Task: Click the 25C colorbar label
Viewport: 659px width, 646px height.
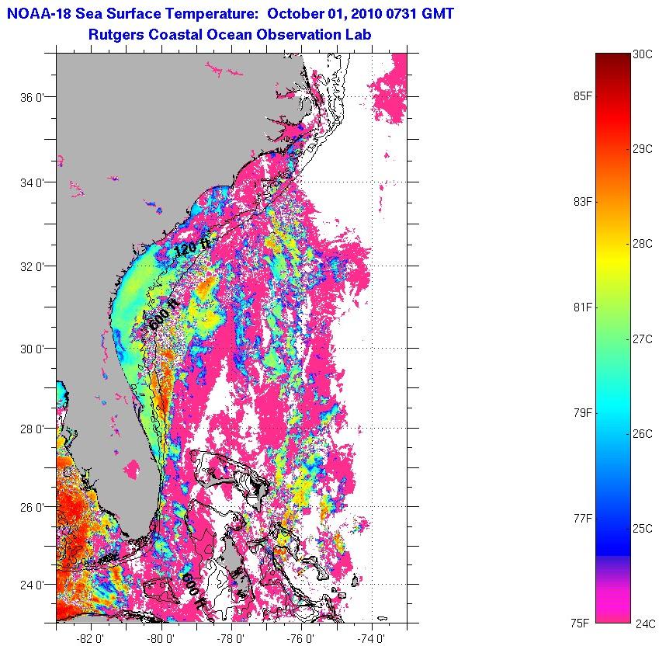Action: [x=643, y=528]
